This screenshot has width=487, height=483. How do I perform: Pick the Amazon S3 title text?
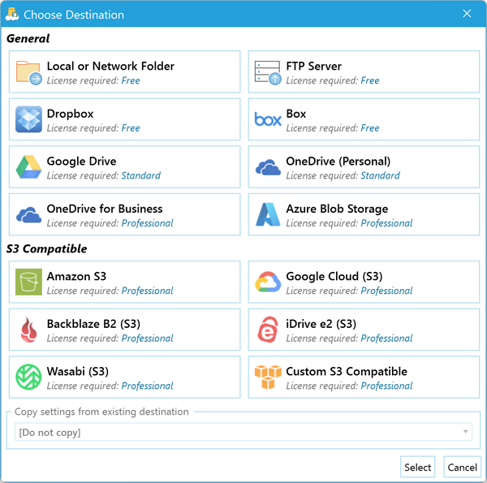coord(76,277)
